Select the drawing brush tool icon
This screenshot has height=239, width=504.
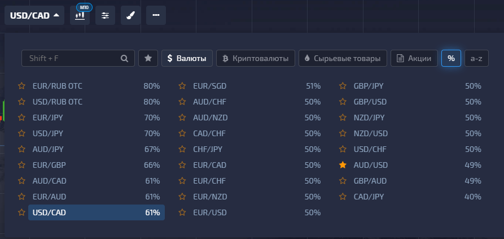[x=130, y=15]
